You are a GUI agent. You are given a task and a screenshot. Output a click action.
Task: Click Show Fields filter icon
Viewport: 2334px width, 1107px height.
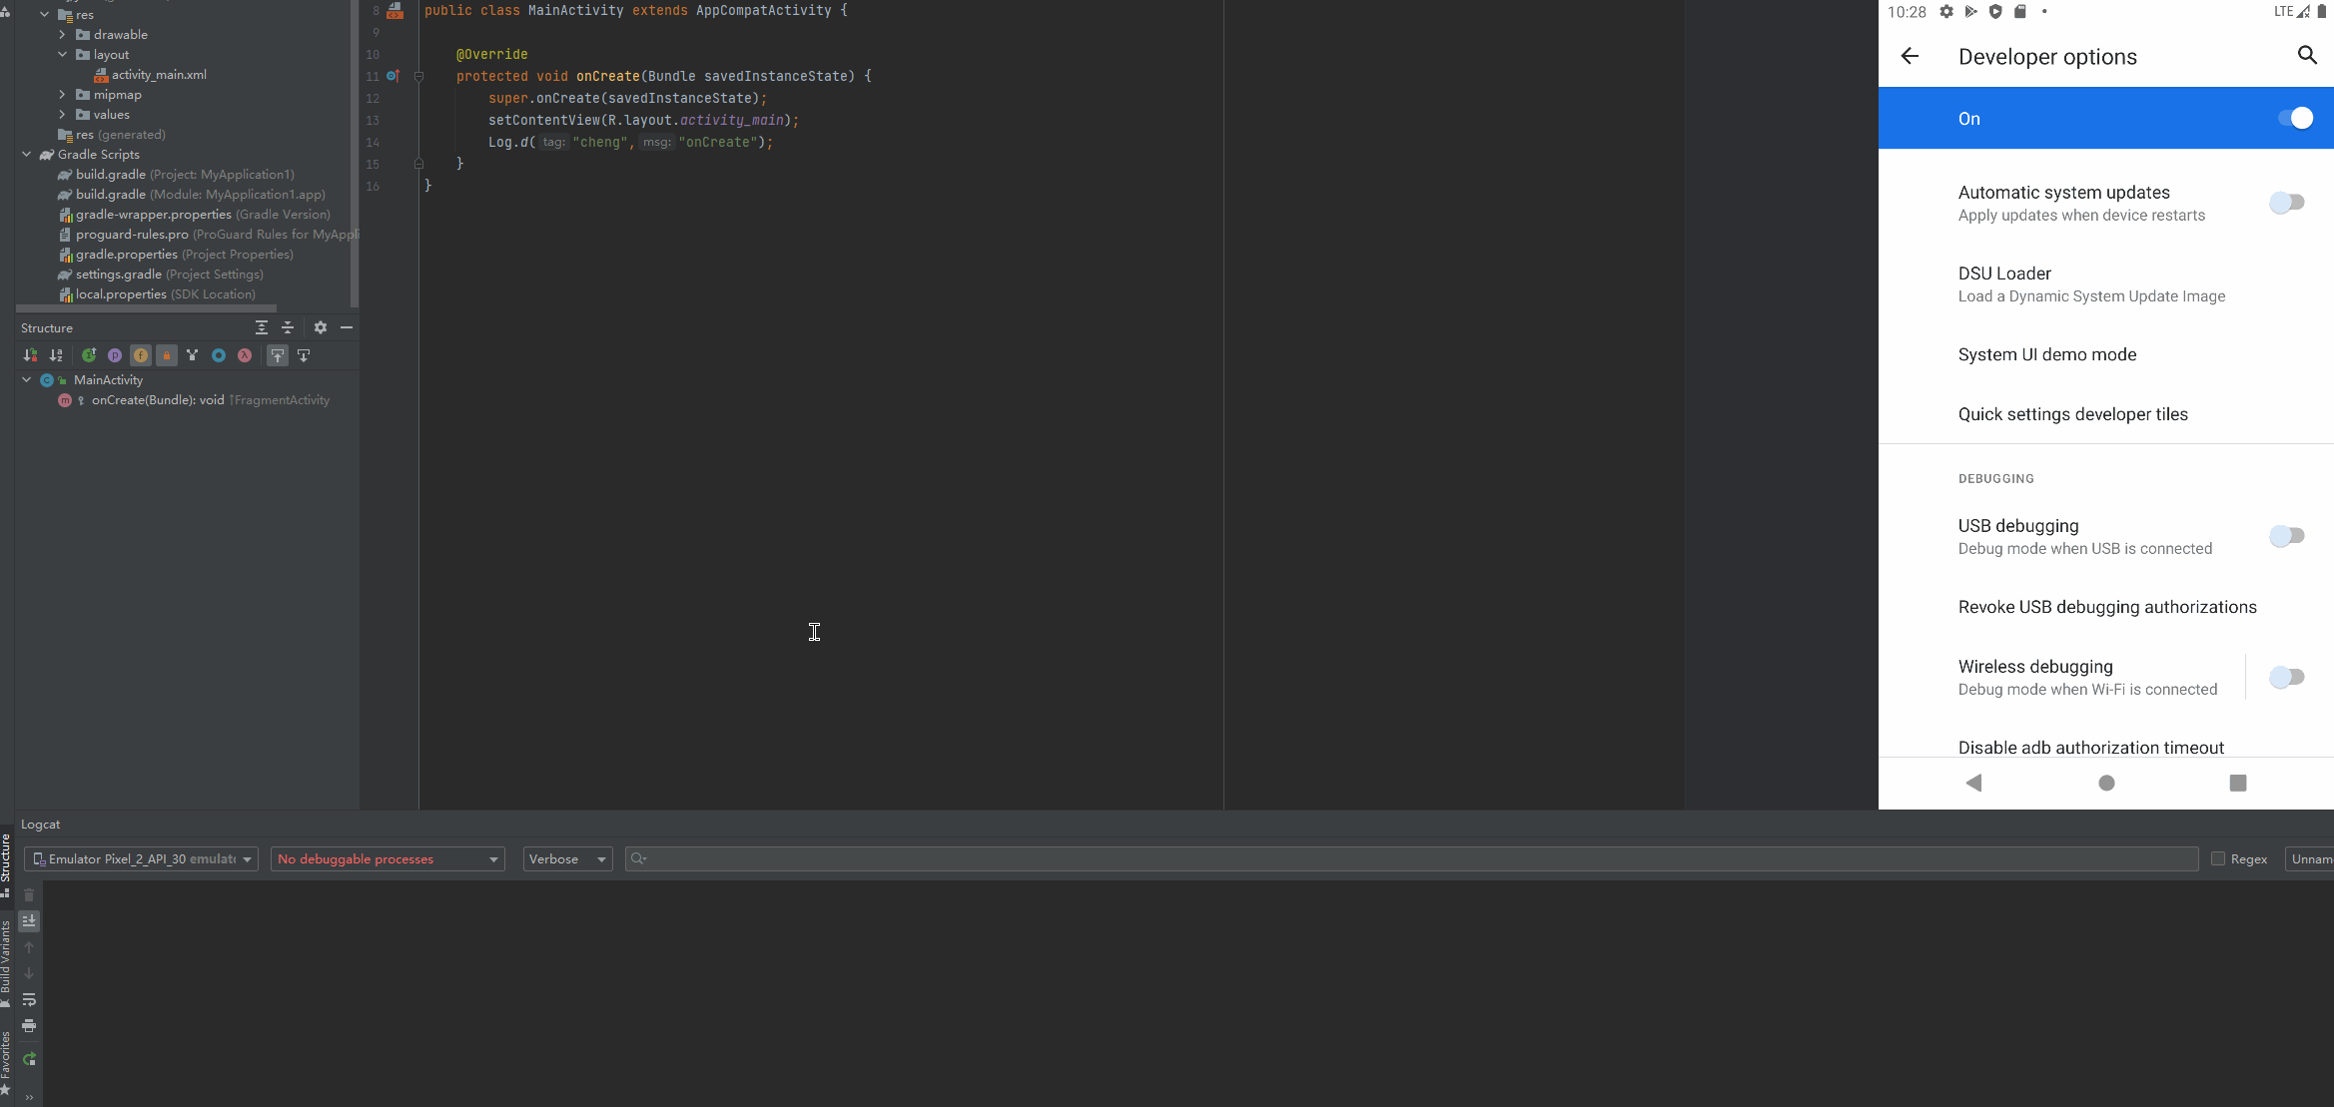coord(141,355)
